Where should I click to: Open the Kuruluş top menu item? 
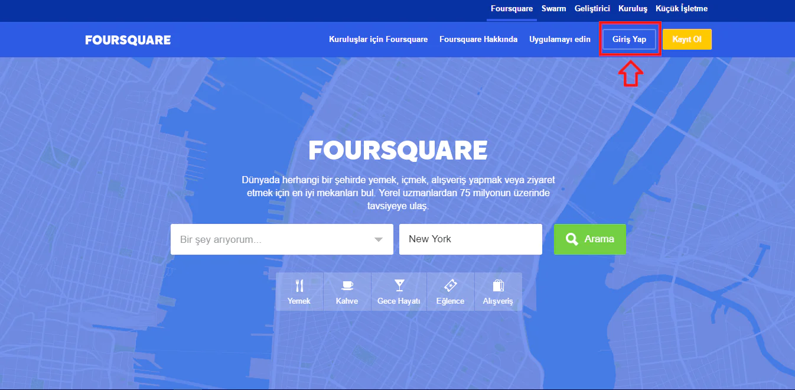point(633,9)
